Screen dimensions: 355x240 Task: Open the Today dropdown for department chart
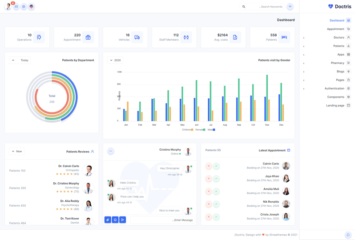tap(20, 60)
